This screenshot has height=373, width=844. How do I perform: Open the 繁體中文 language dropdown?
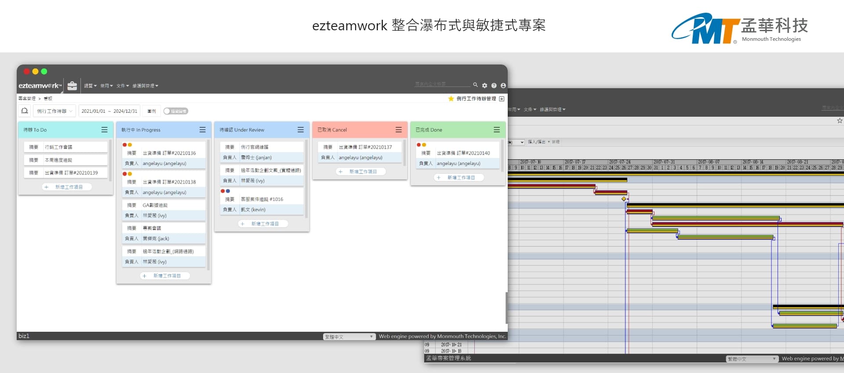[349, 337]
